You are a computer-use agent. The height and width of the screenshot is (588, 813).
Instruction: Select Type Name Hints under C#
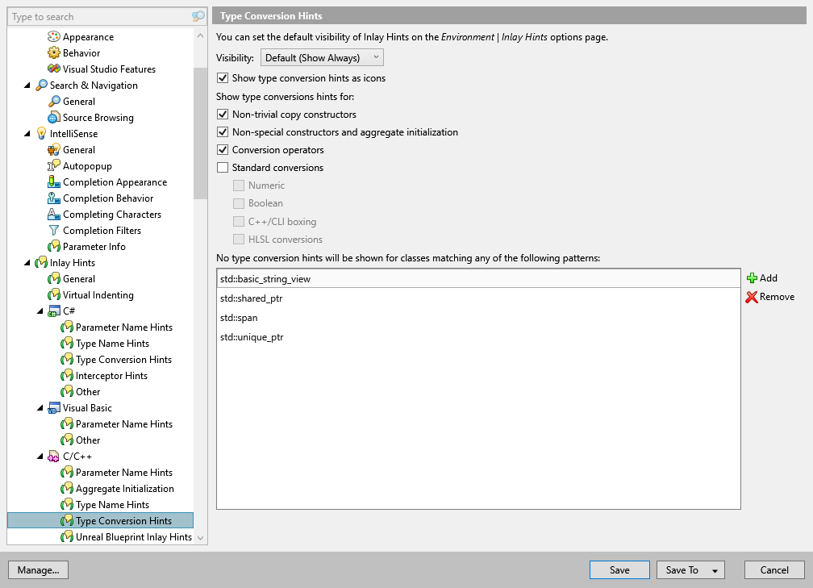pyautogui.click(x=113, y=344)
